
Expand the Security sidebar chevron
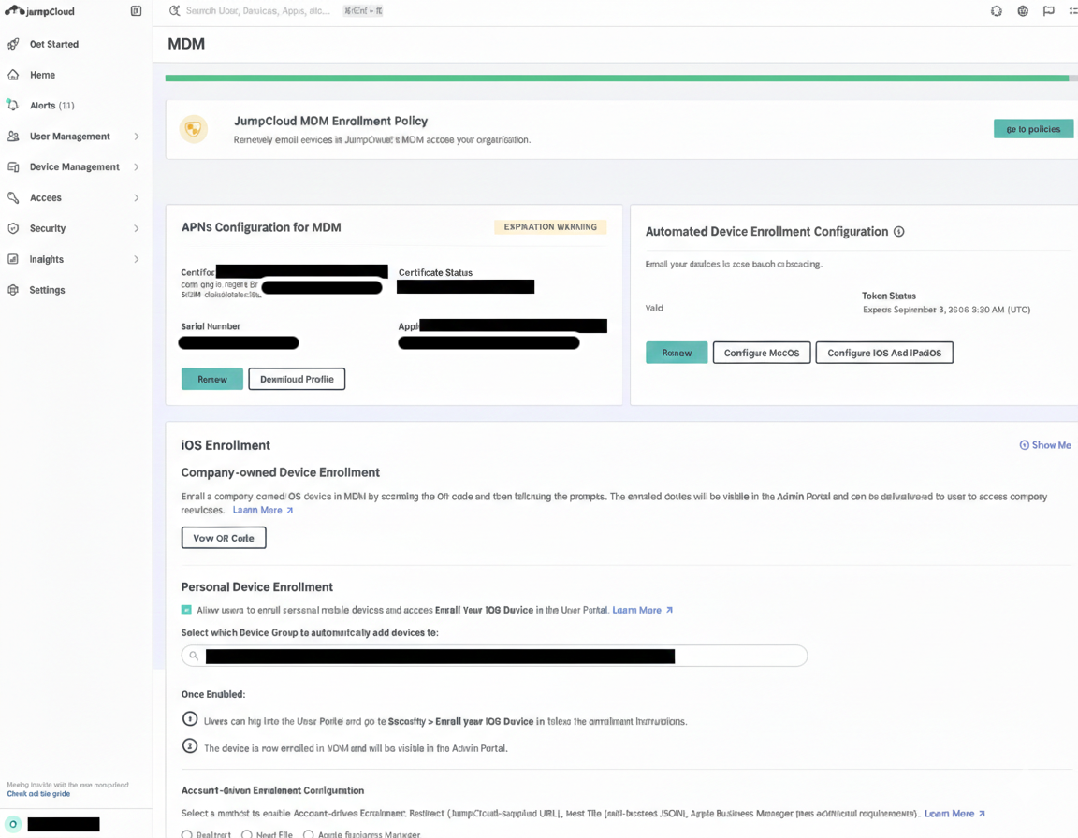[x=137, y=228]
